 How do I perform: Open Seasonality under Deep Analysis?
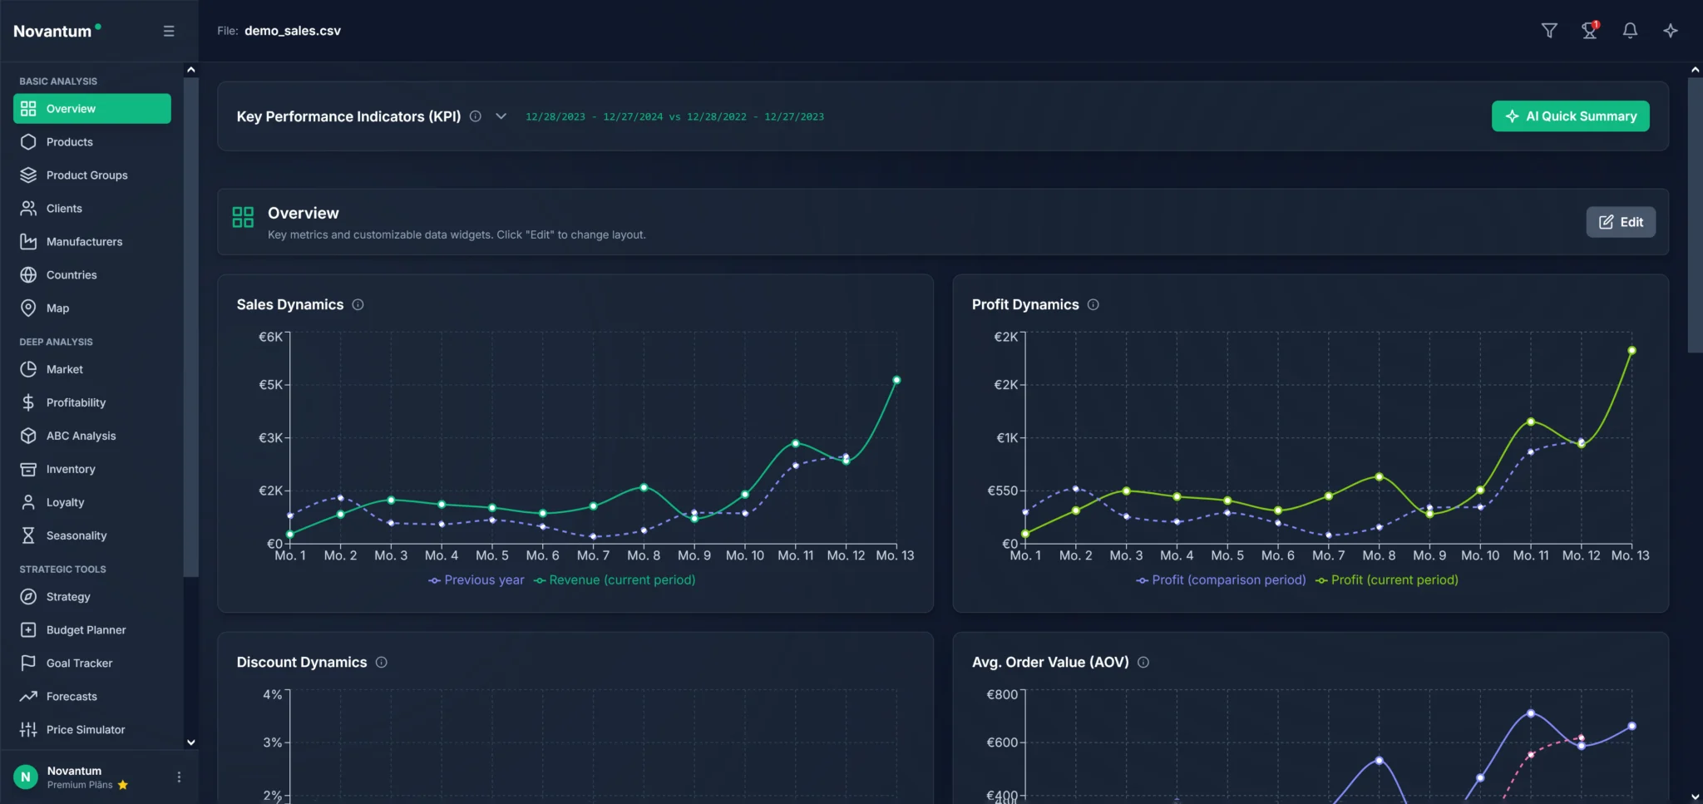pos(76,535)
